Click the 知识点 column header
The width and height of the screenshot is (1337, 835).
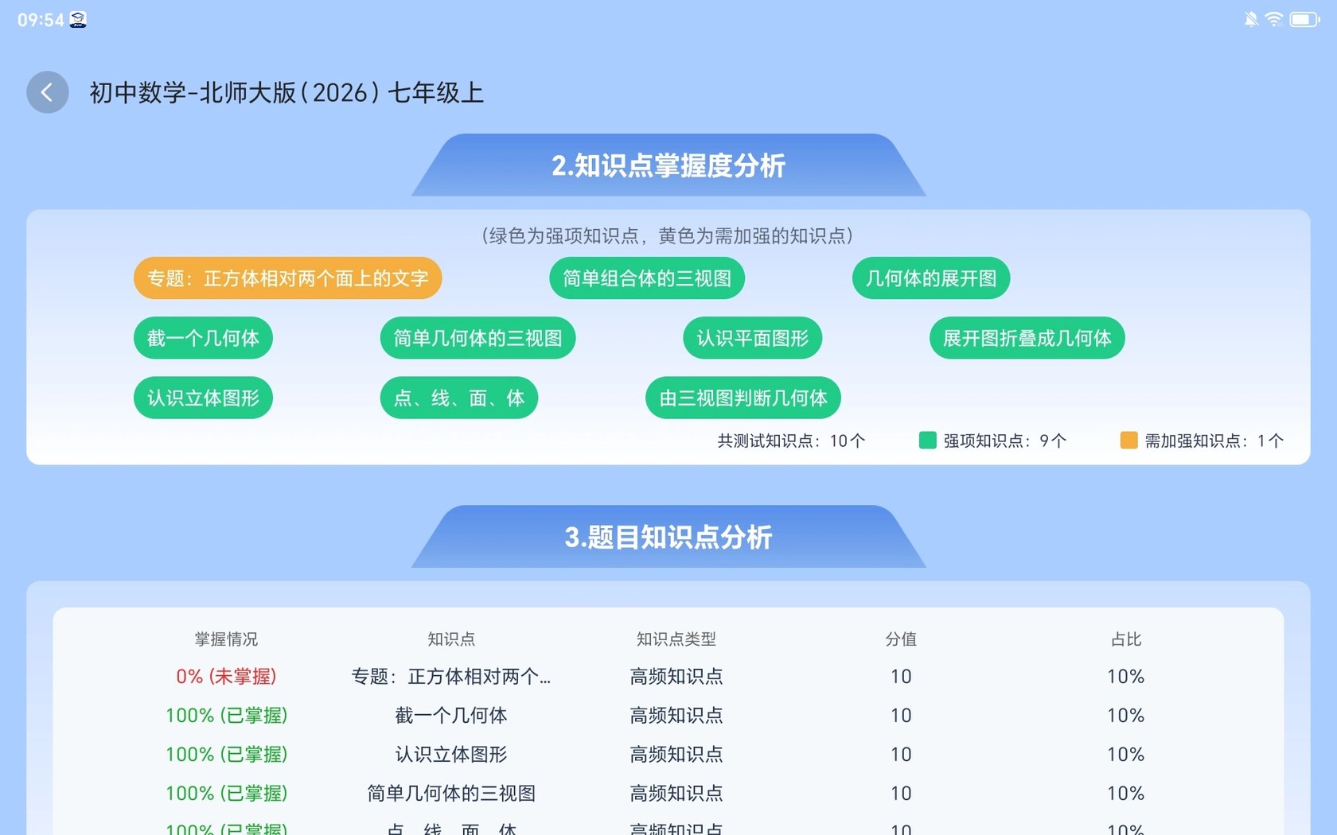pyautogui.click(x=451, y=639)
